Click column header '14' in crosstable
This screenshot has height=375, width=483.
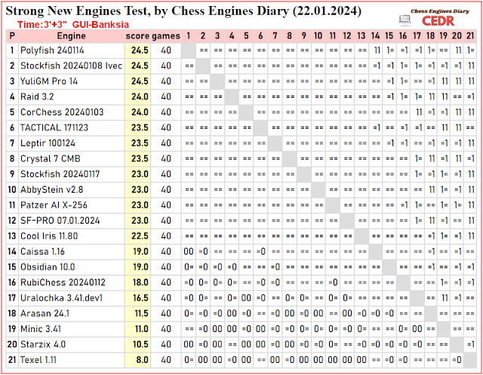pyautogui.click(x=375, y=36)
